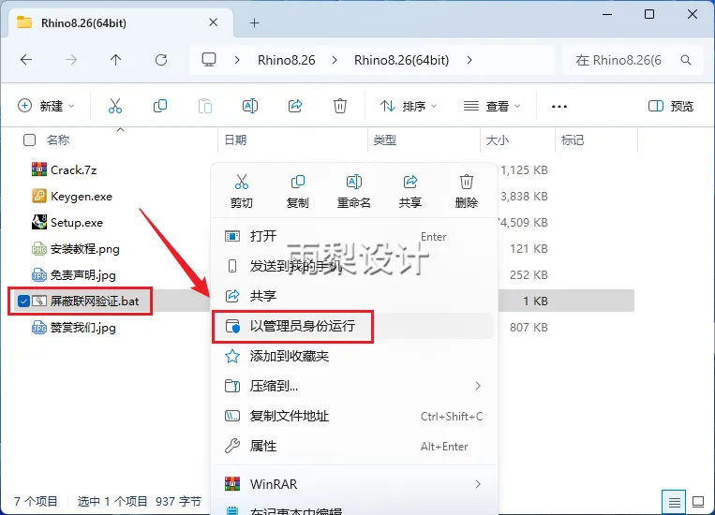The image size is (715, 515).
Task: Open the 查看 view dropdown
Action: [x=492, y=106]
